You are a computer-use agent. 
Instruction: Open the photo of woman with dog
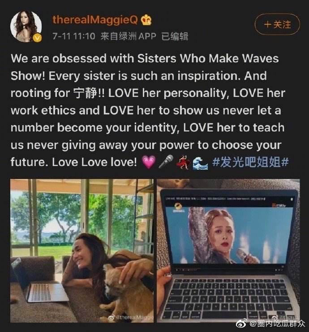click(82, 251)
